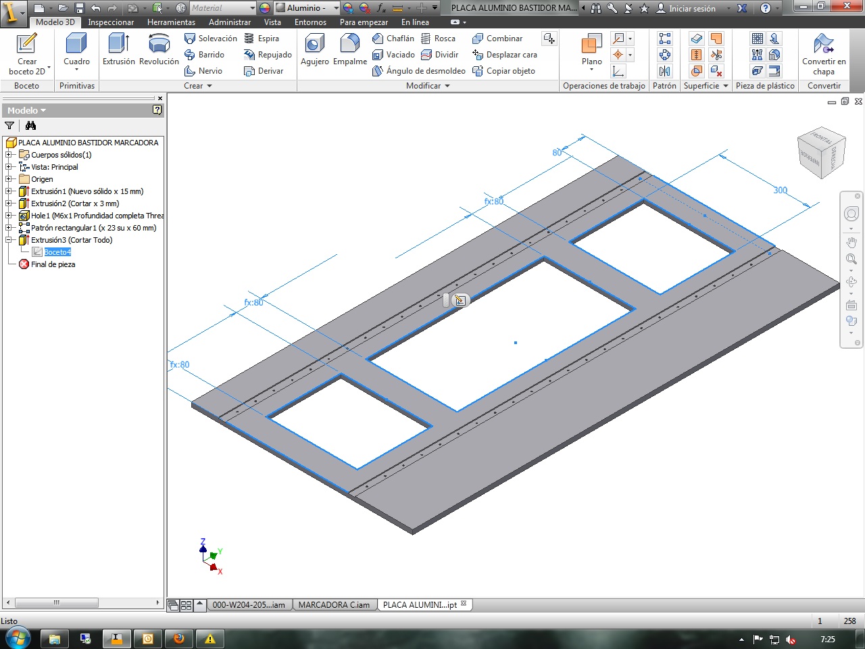
Task: Expand the Extrusión1 tree node
Action: (x=9, y=191)
